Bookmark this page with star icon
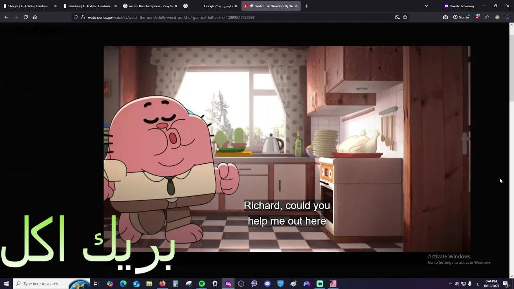The width and height of the screenshot is (514, 289). [405, 17]
